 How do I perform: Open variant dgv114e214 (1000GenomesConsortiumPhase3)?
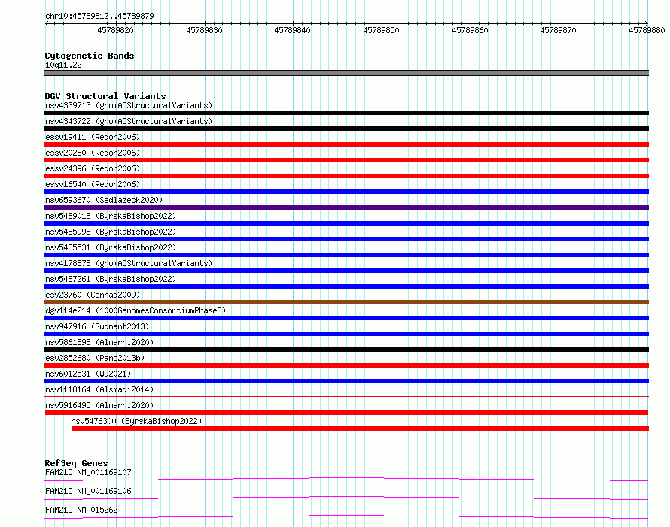pos(136,310)
